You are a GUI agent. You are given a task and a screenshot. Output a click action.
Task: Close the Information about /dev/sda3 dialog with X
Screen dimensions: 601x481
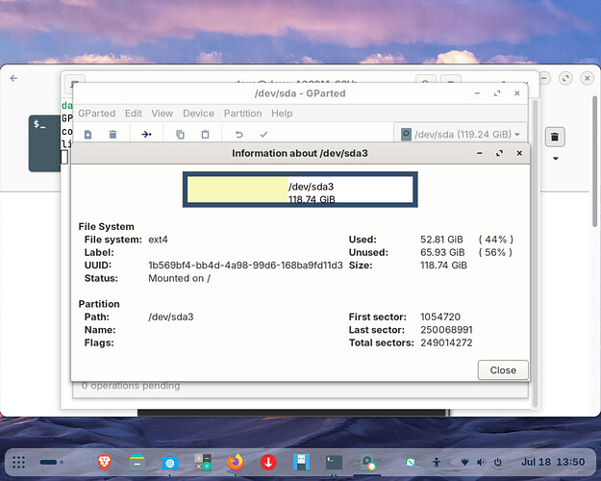click(x=519, y=153)
